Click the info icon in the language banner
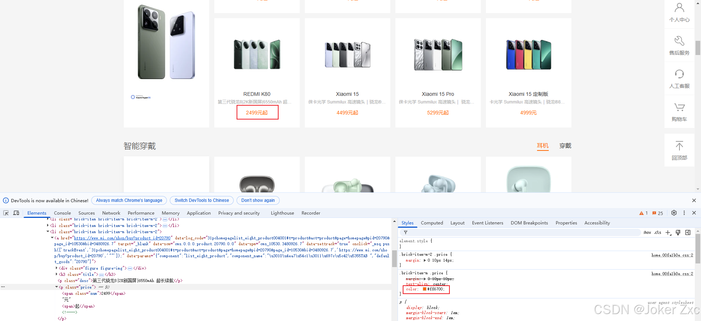The image size is (701, 321). (6, 200)
